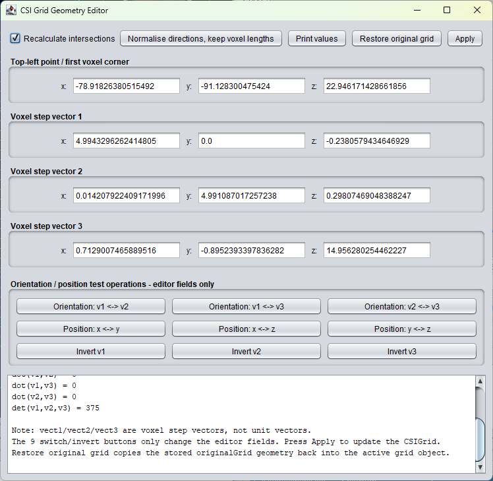Click the 'dot(v1,v3) = 0' log line
This screenshot has width=493, height=481.
44,385
